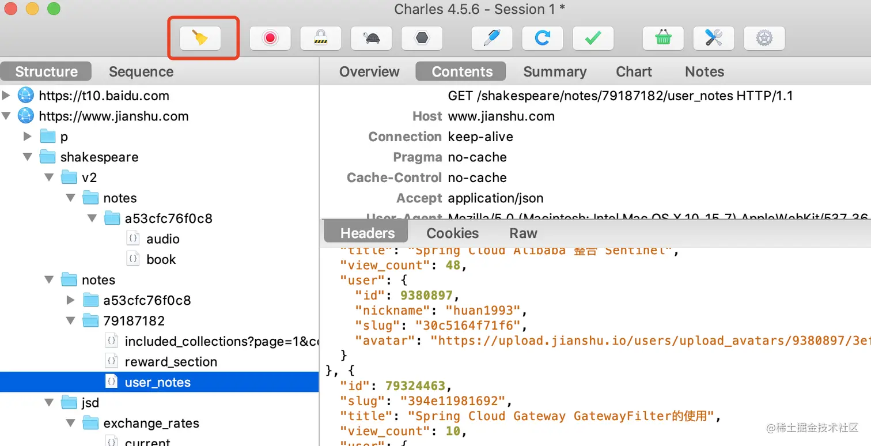This screenshot has width=871, height=446.
Task: Select the Cache-Control no-cache header value
Action: point(478,177)
